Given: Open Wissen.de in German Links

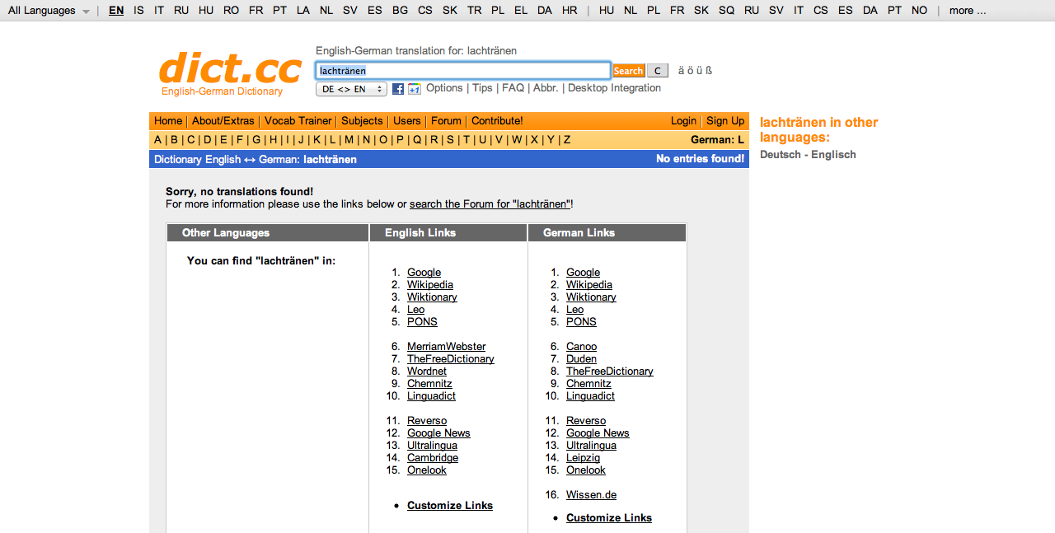Looking at the screenshot, I should [x=591, y=495].
